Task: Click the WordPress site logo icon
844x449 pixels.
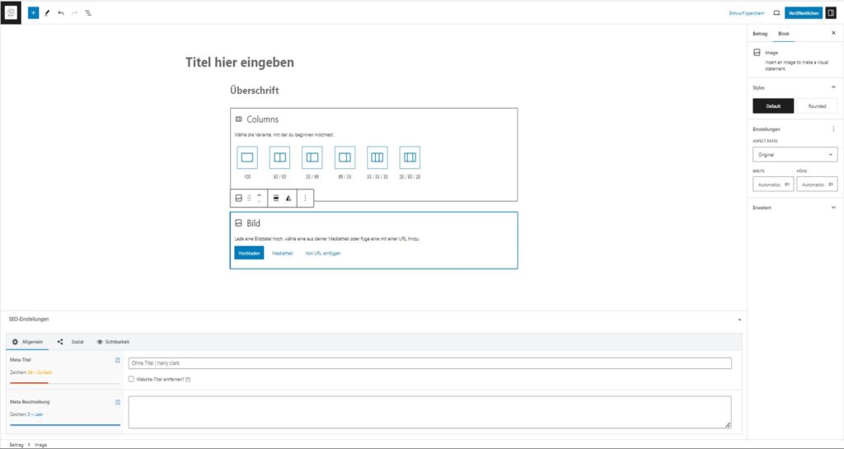Action: point(12,12)
